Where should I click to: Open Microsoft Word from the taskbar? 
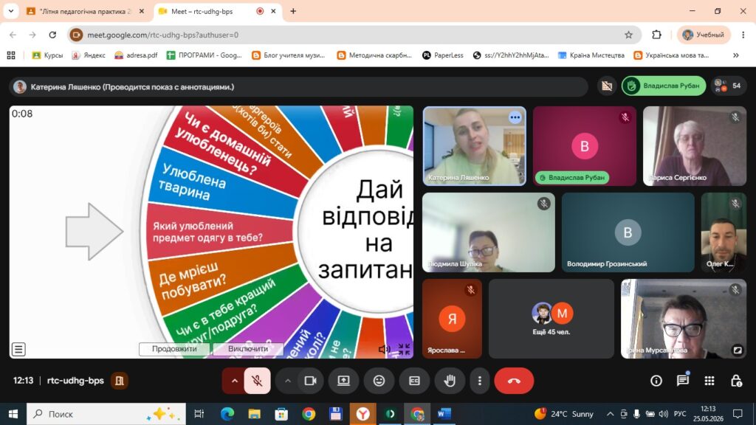[444, 414]
